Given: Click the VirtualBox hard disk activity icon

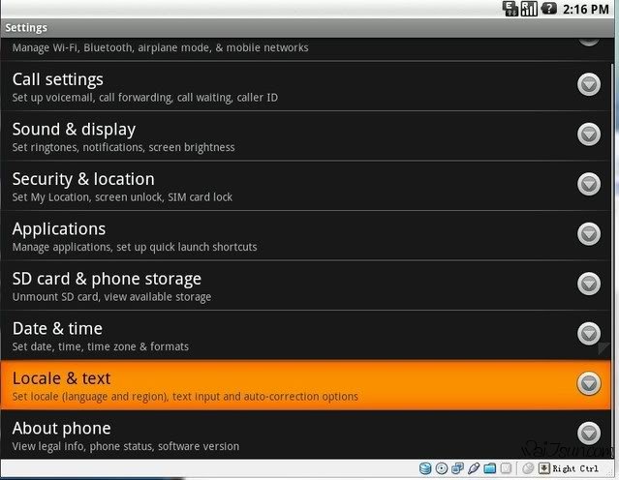Looking at the screenshot, I should (x=425, y=468).
